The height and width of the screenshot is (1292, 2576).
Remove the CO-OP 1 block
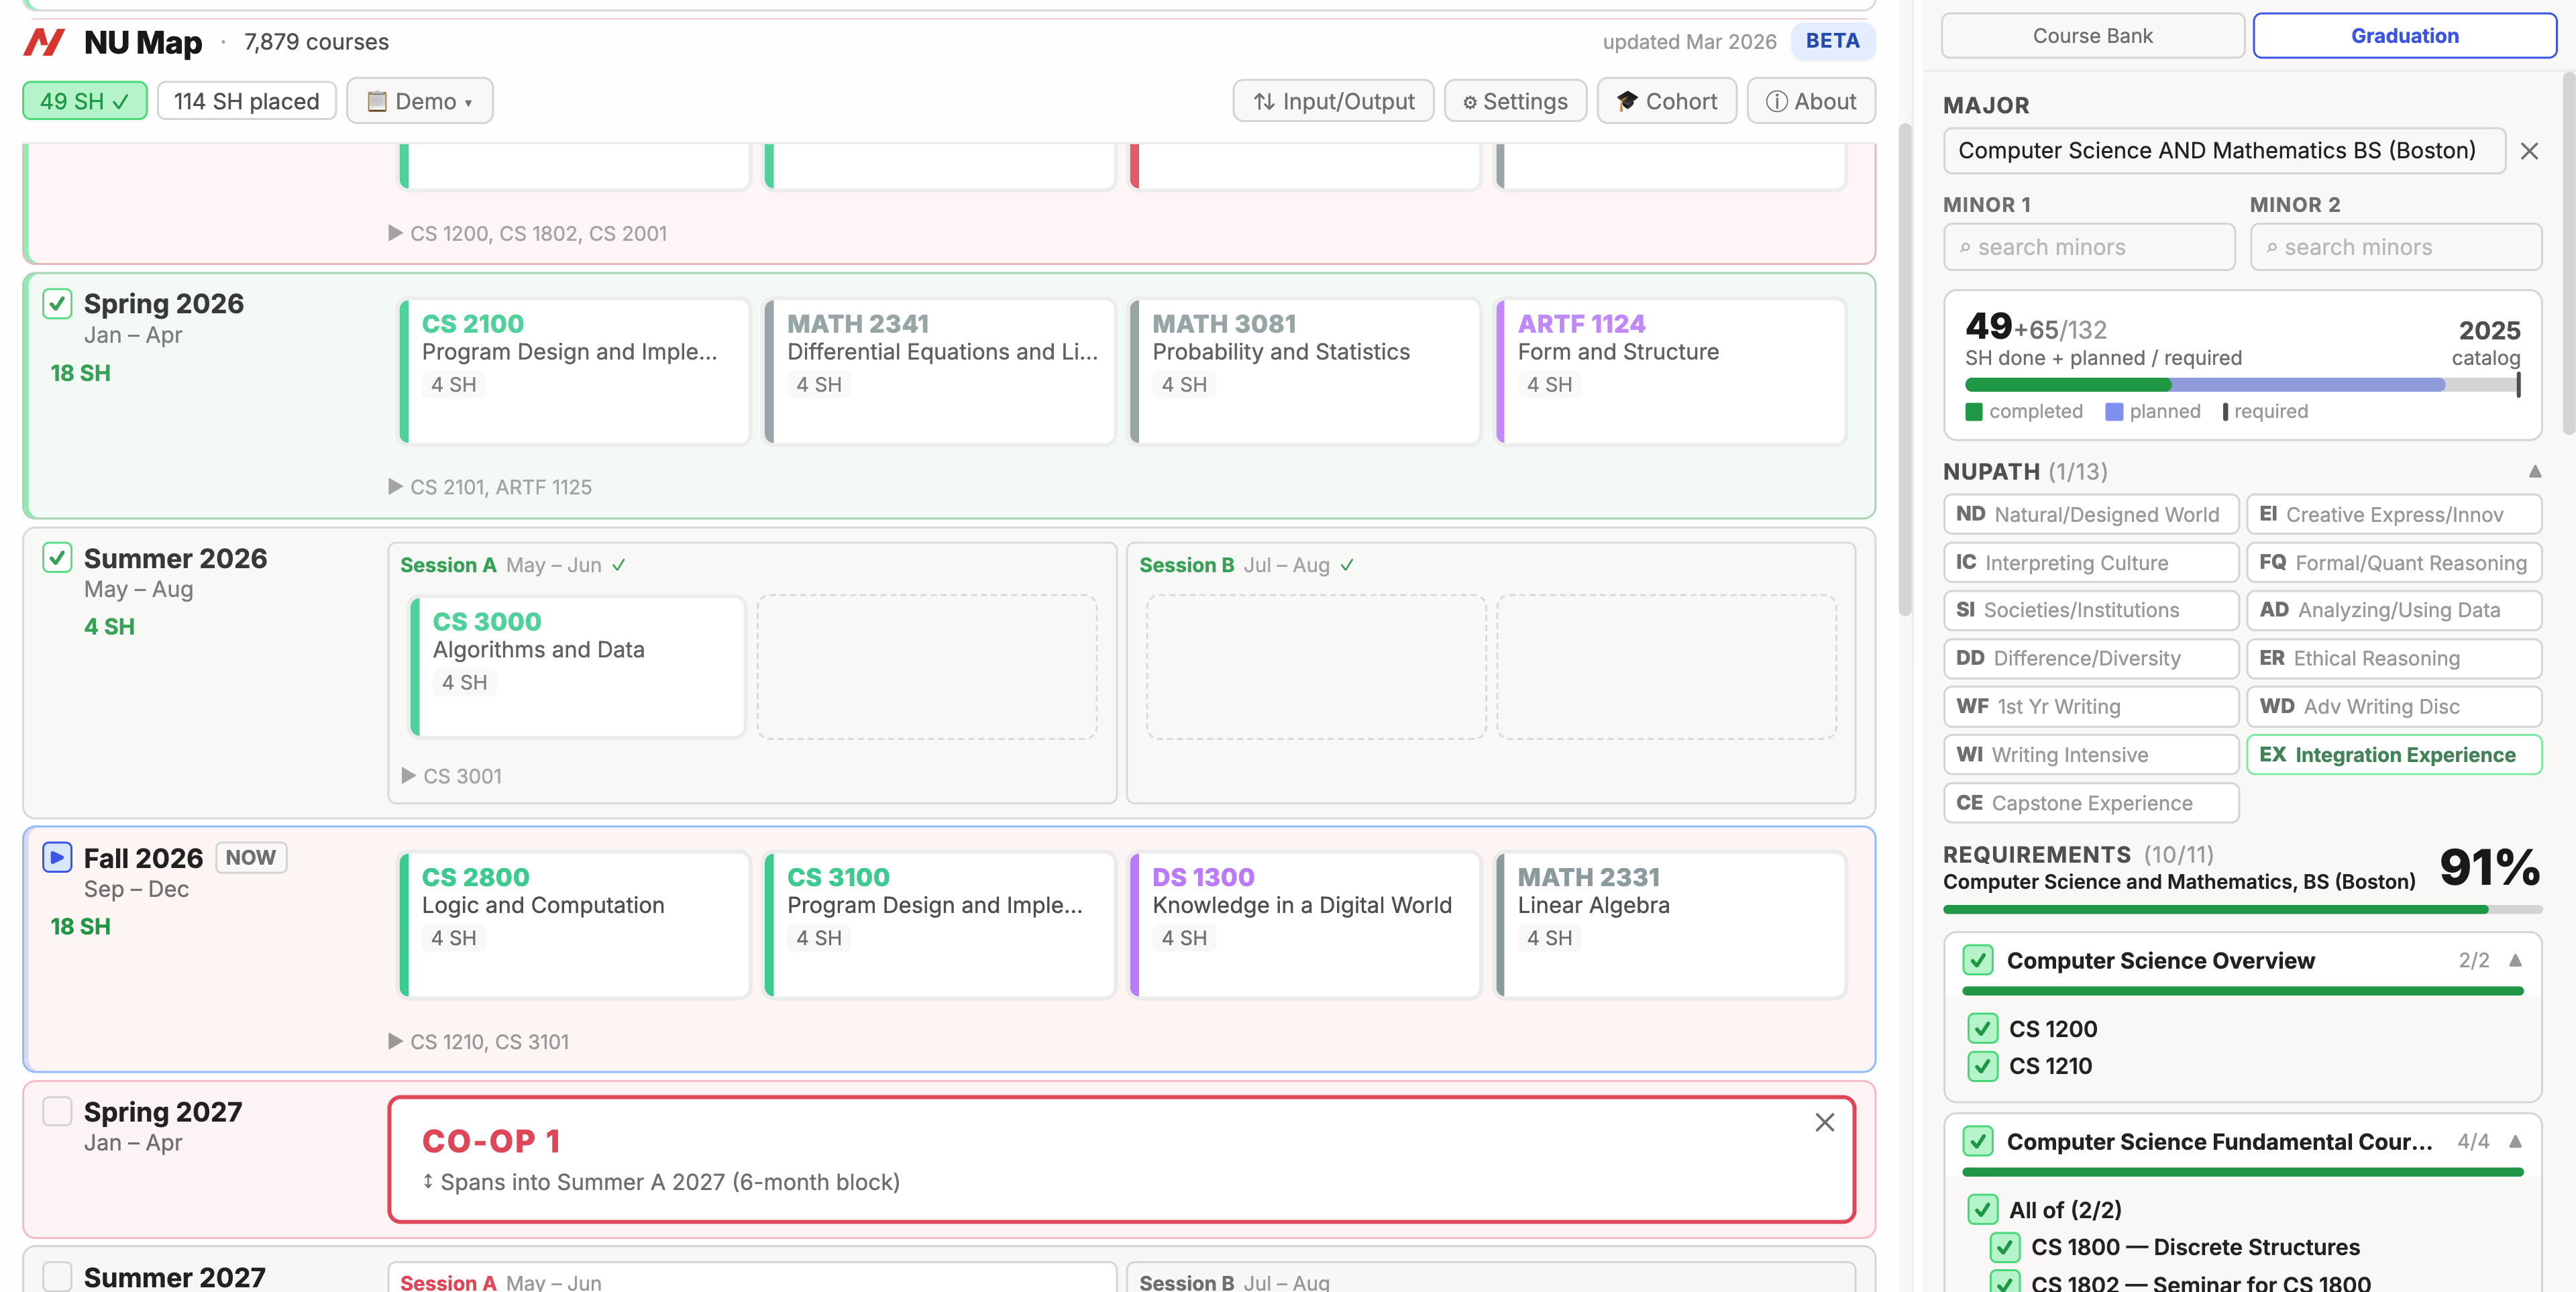point(1824,1123)
